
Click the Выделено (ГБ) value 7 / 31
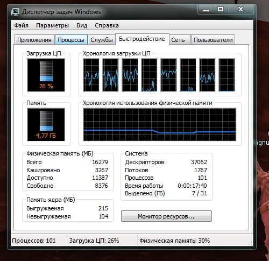click(200, 193)
